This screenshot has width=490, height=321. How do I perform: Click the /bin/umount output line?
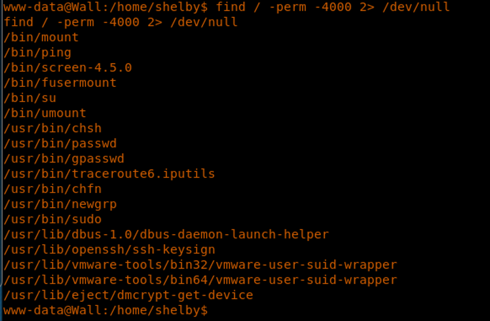(x=45, y=113)
